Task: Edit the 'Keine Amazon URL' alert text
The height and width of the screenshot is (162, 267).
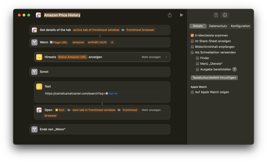Action: [x=72, y=57]
